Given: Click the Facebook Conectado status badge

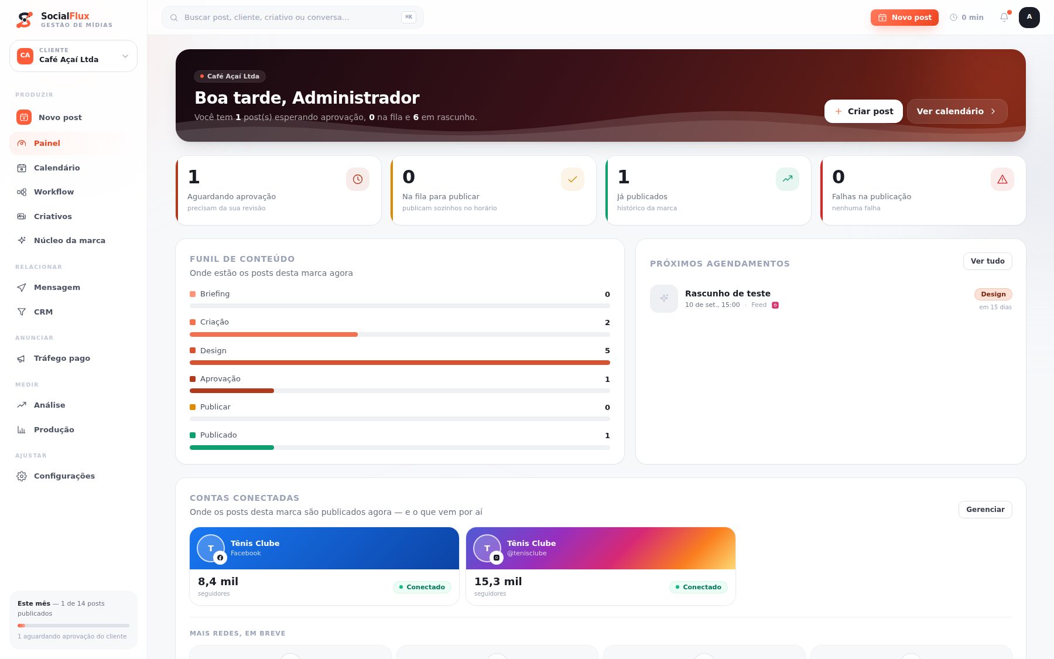Looking at the screenshot, I should [x=422, y=587].
